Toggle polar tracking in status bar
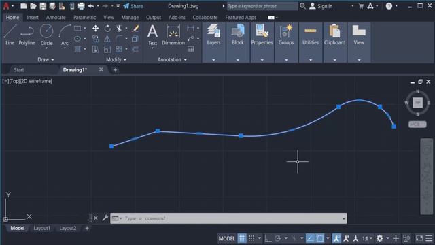The height and width of the screenshot is (245, 435). [x=278, y=238]
